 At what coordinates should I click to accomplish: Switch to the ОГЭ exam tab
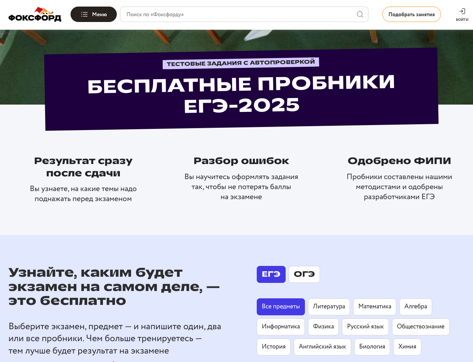pyautogui.click(x=304, y=274)
